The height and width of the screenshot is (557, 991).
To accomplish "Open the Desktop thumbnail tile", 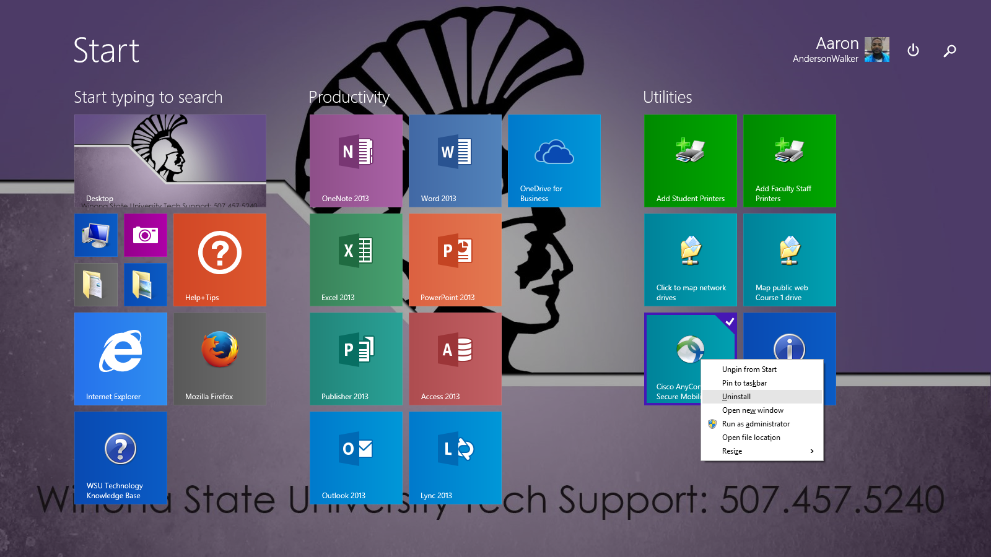I will (170, 161).
